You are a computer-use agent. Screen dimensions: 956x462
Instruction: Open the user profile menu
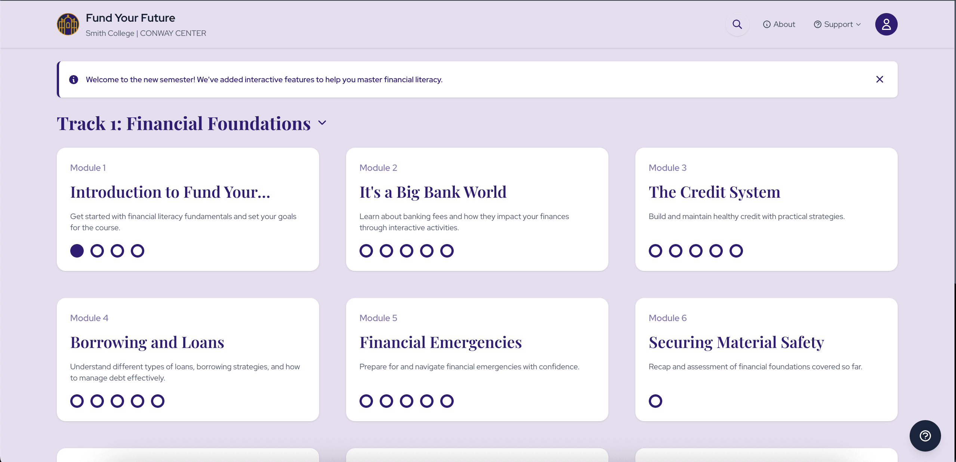click(x=886, y=24)
